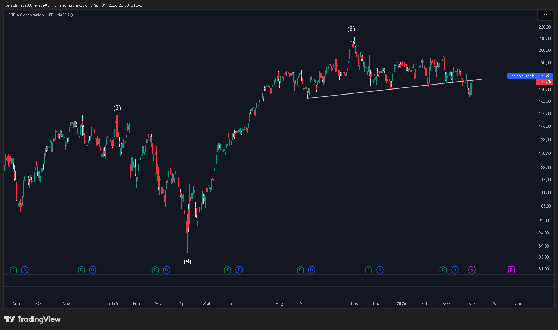Click the purple lightning event icon near April 2026

pos(472,270)
